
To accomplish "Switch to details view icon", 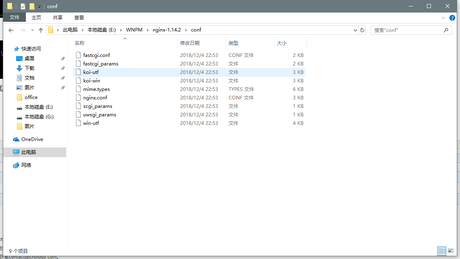I will pos(442,251).
